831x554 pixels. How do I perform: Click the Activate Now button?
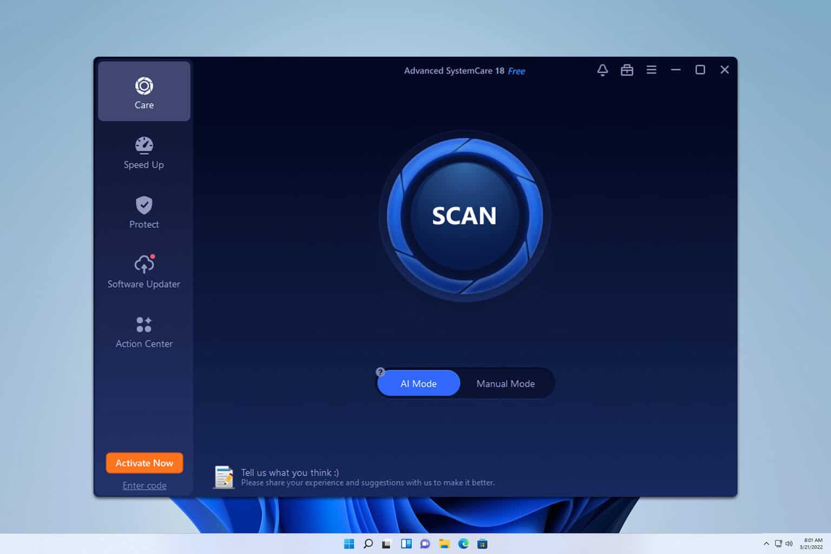[x=144, y=463]
